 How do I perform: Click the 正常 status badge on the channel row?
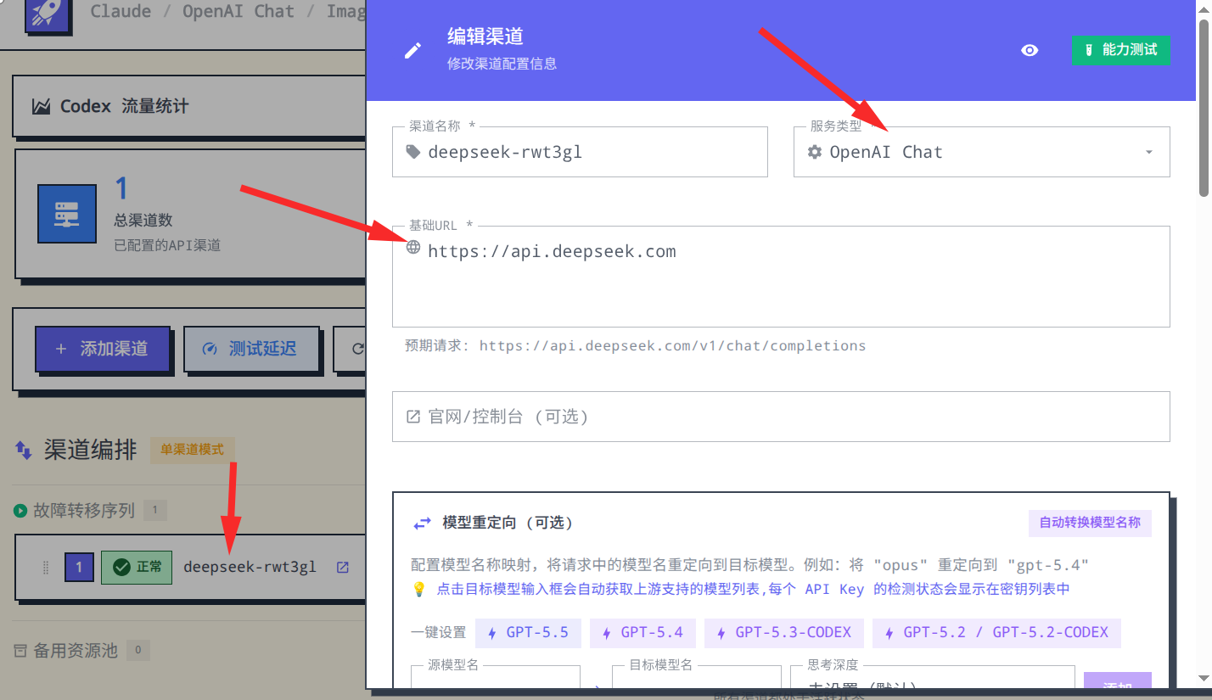point(137,567)
